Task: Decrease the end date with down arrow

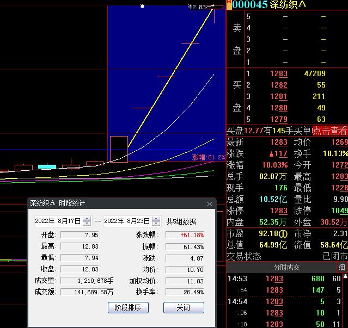Action: [x=156, y=224]
